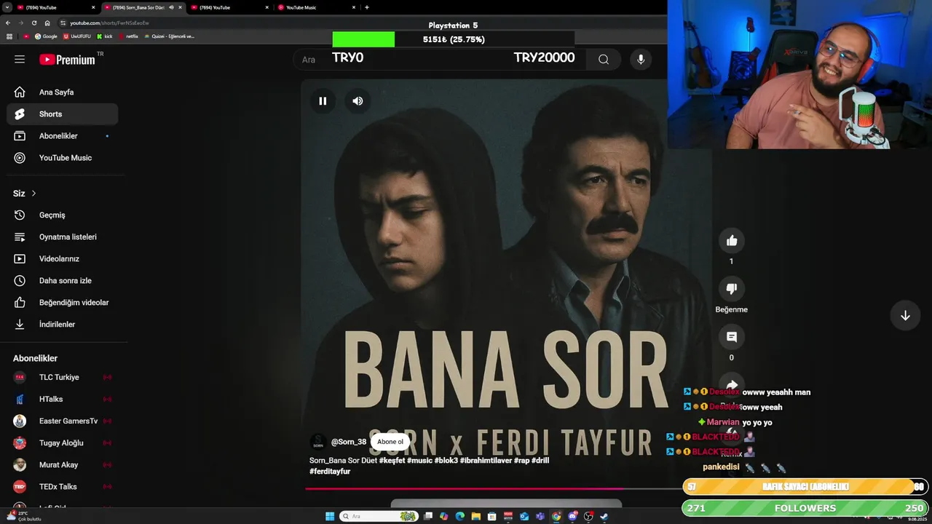This screenshot has height=524, width=932.
Task: Go to the next Short with down arrow
Action: tap(905, 316)
